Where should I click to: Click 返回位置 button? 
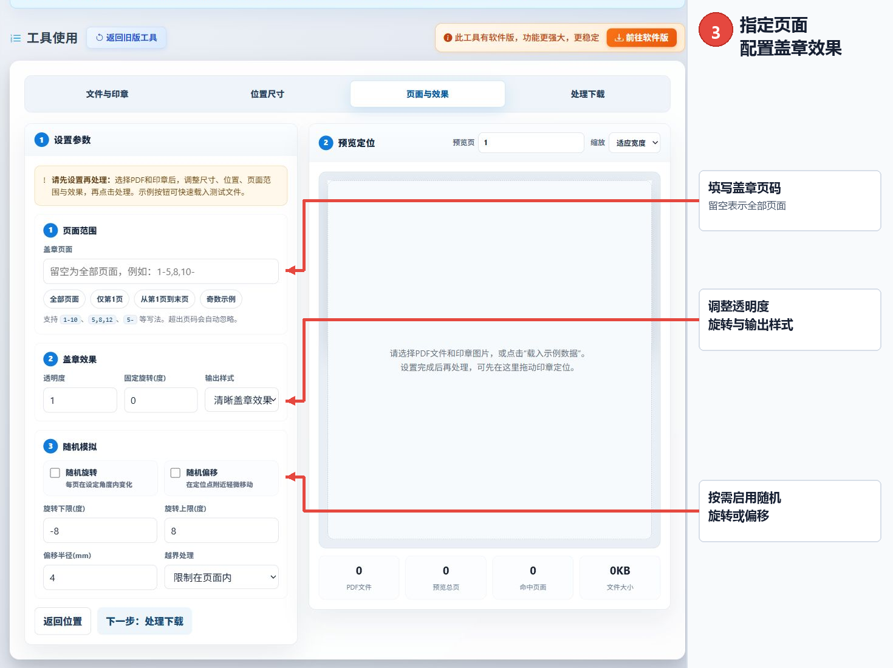(63, 621)
